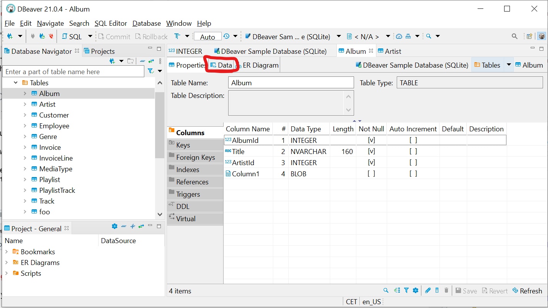Click table name filter input field
The image size is (548, 308).
click(x=73, y=71)
